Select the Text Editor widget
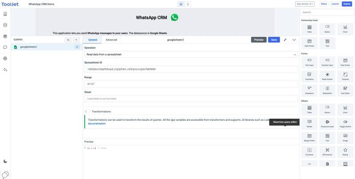Viewport: 355px width, 179px height. tap(345, 90)
